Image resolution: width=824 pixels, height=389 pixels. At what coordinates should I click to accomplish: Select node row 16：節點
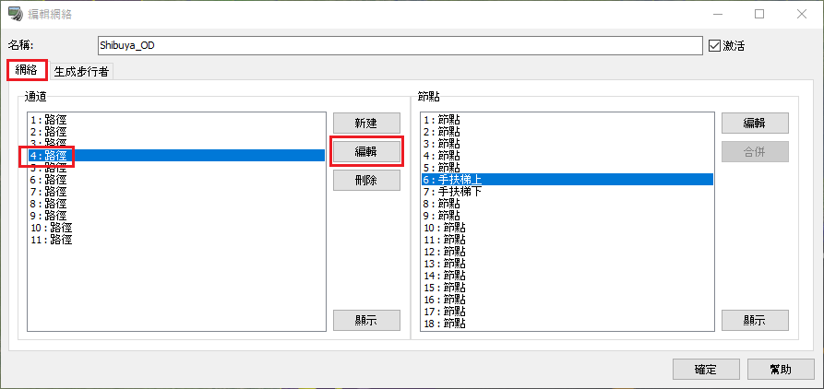(567, 300)
